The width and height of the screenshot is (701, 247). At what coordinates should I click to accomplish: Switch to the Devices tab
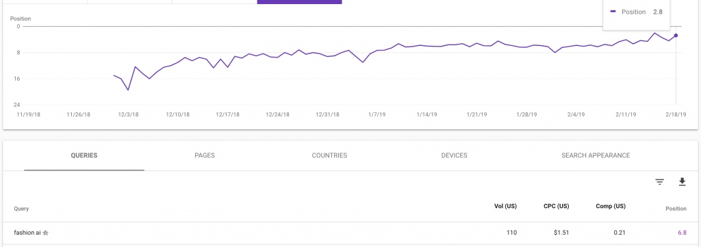click(455, 155)
